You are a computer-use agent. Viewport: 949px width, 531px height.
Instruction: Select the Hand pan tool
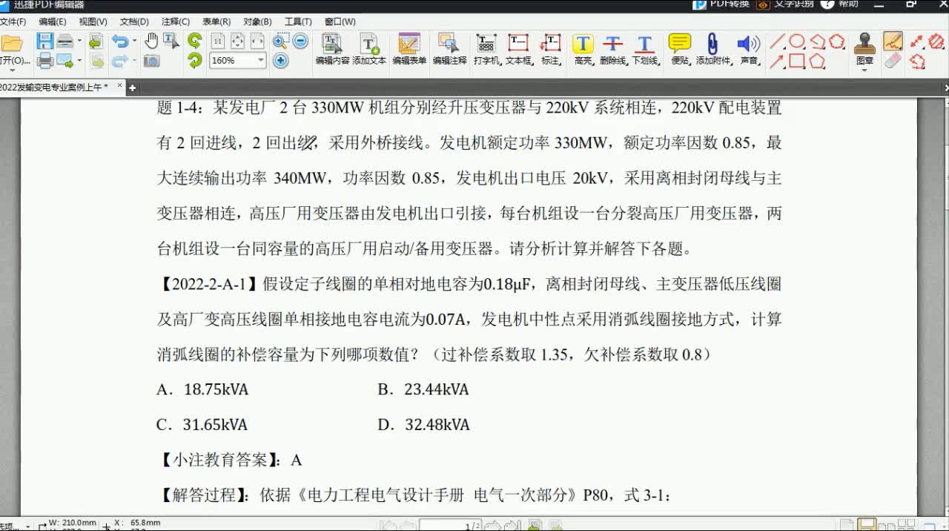[x=151, y=42]
